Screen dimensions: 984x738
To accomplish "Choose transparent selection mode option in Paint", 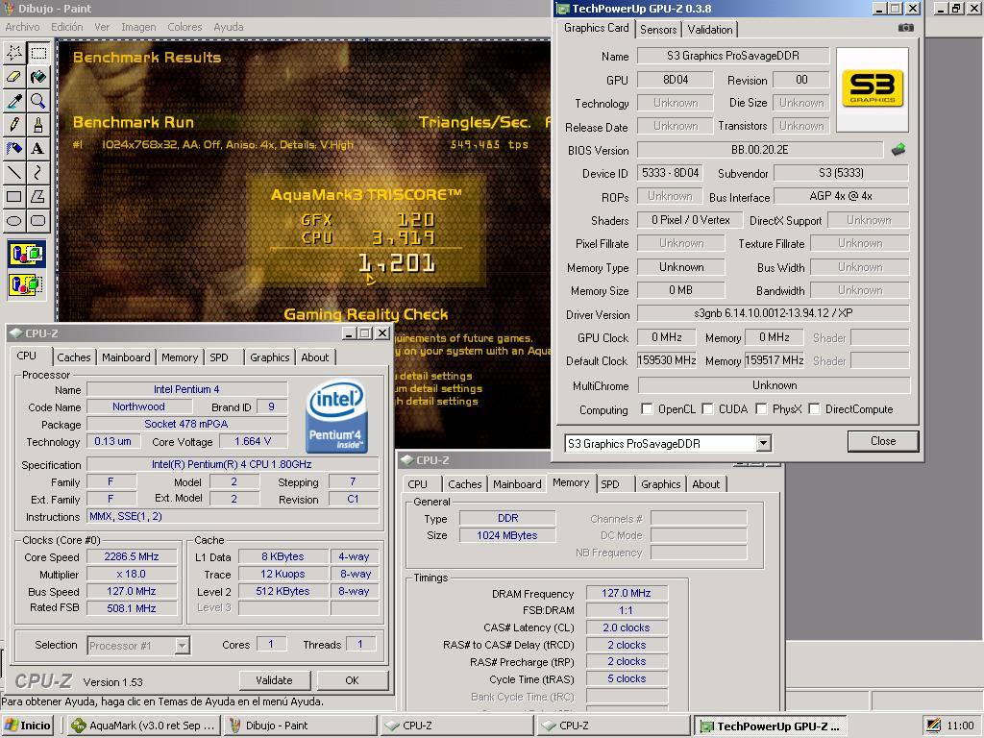I will [x=26, y=284].
